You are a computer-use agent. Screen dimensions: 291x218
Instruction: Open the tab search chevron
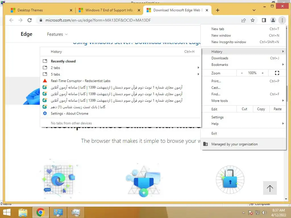(254, 10)
